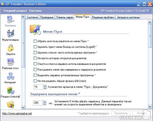
Task: Increase the menu delay milliseconds value
Action: tap(45, 102)
